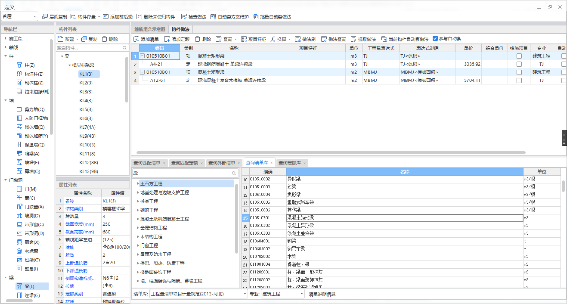This screenshot has width=567, height=304.
Task: Open 项目特征 tool
Action: tap(253, 39)
